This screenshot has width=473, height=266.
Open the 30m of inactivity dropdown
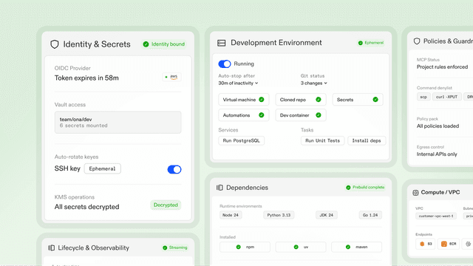[x=238, y=83]
